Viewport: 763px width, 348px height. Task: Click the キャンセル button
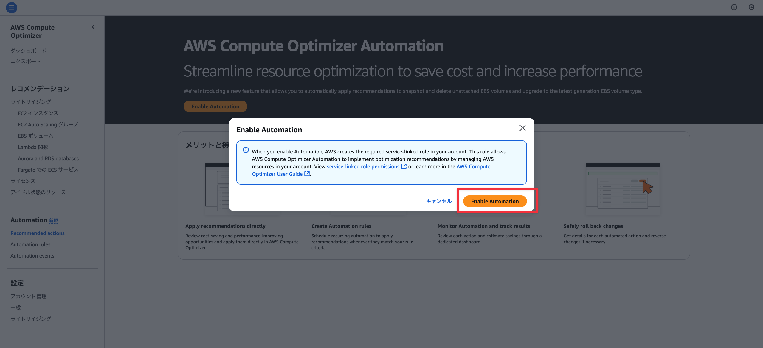pos(439,201)
